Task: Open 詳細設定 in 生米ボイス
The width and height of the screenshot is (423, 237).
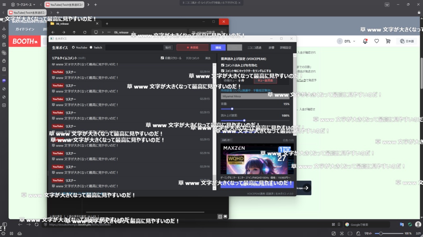Action: 285,48
